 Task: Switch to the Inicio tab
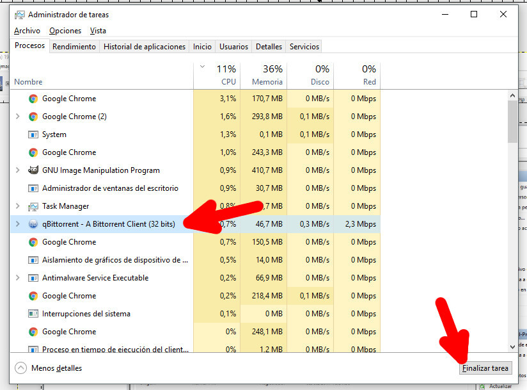click(x=202, y=47)
